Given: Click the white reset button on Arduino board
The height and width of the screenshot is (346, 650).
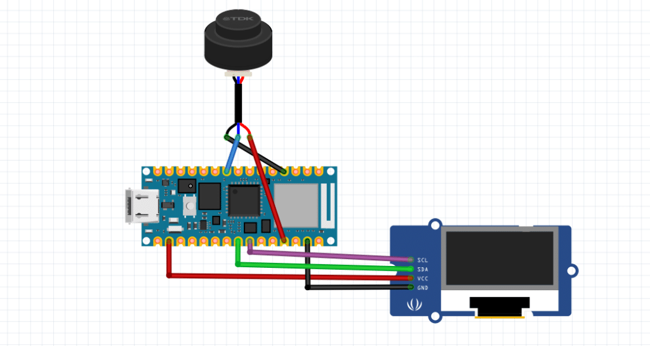Looking at the screenshot, I should coord(189,206).
